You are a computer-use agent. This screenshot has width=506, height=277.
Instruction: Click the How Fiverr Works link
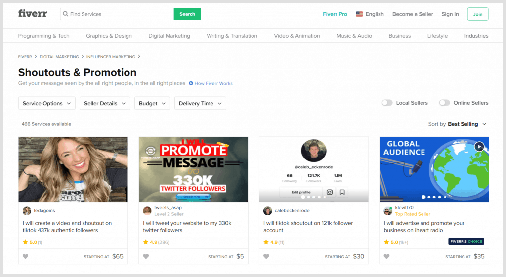point(213,83)
